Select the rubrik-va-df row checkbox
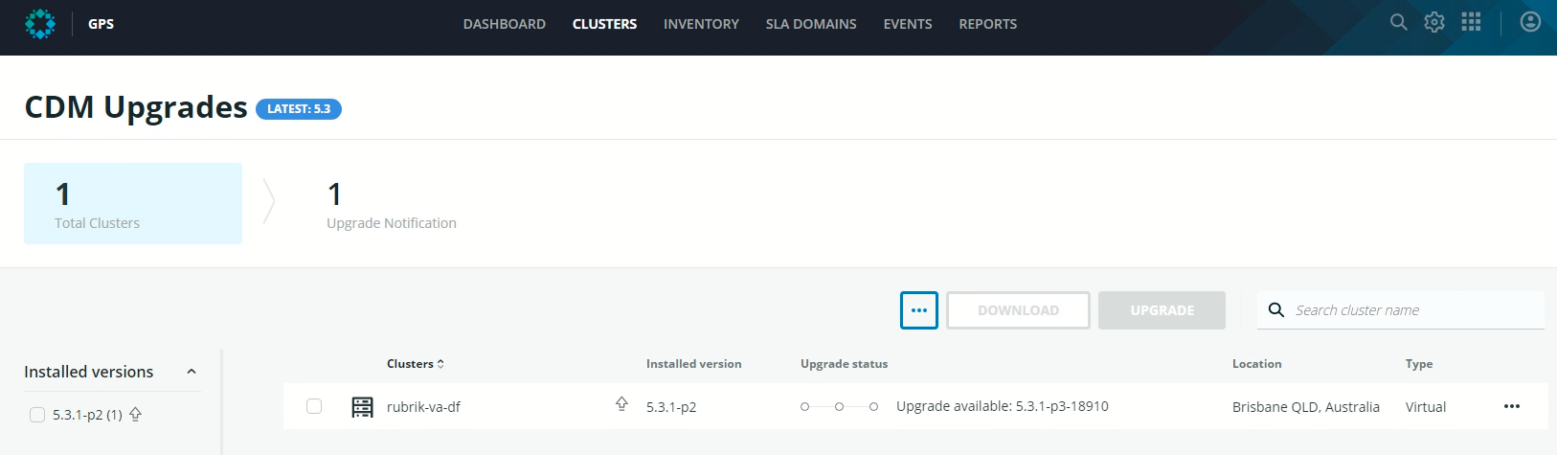Screen dimensions: 1557x455 314,406
